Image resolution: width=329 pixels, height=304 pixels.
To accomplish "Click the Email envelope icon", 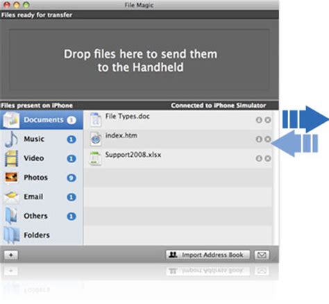I will 11,197.
